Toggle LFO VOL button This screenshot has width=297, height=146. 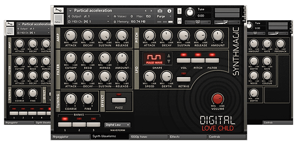(x=183, y=60)
